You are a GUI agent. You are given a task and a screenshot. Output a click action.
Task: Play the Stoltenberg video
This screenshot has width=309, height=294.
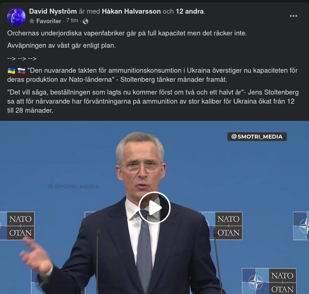[x=154, y=208]
